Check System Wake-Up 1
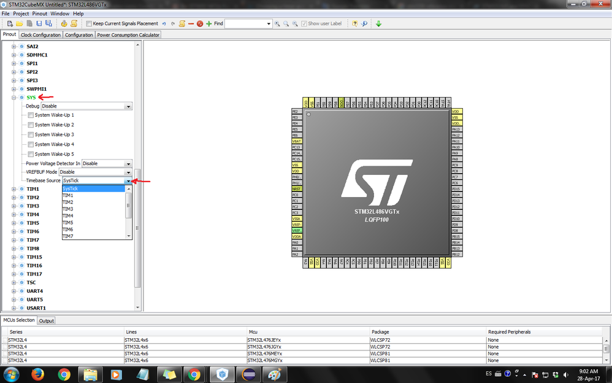Viewport: 612px width, 383px height. 31,115
